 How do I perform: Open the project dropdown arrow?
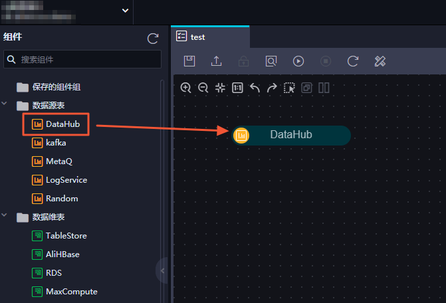125,11
